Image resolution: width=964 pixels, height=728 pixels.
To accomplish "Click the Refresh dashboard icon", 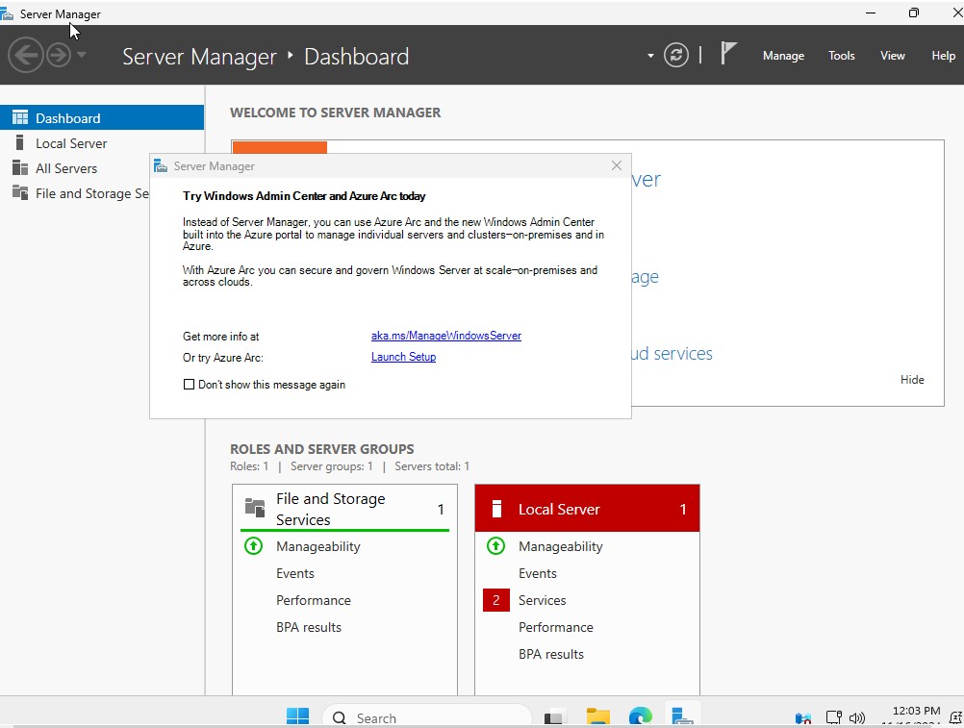I will pos(676,56).
